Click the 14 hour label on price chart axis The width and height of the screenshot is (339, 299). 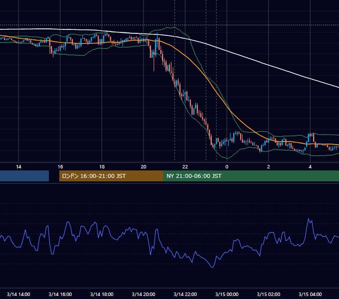[18, 167]
